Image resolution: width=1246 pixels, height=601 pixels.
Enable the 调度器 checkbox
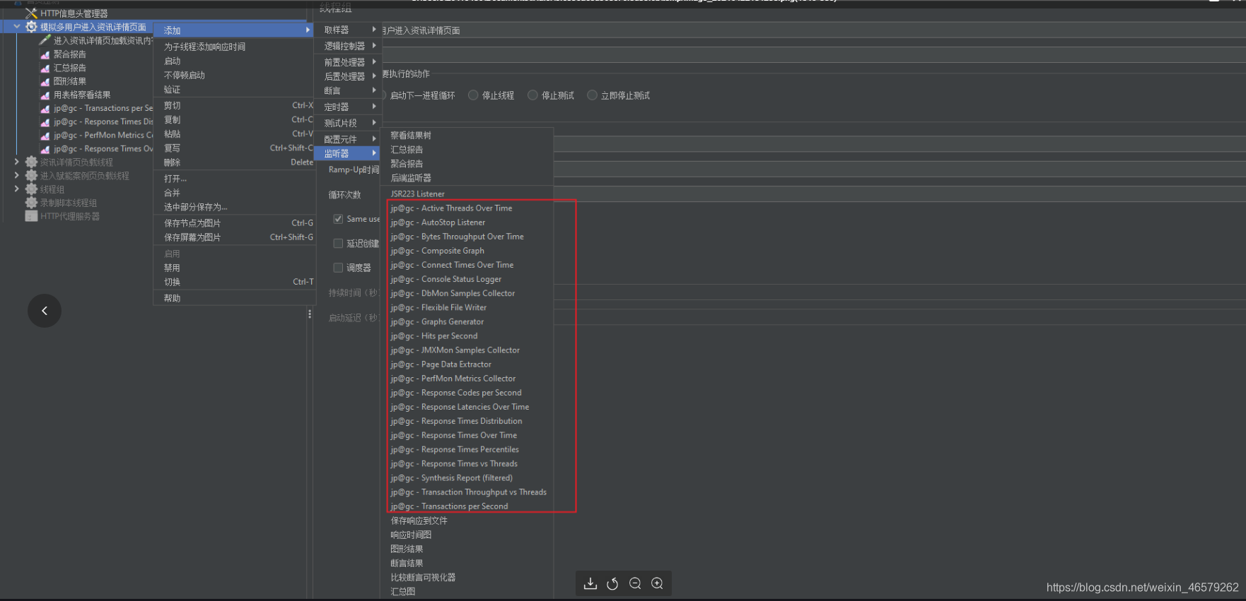pos(338,268)
